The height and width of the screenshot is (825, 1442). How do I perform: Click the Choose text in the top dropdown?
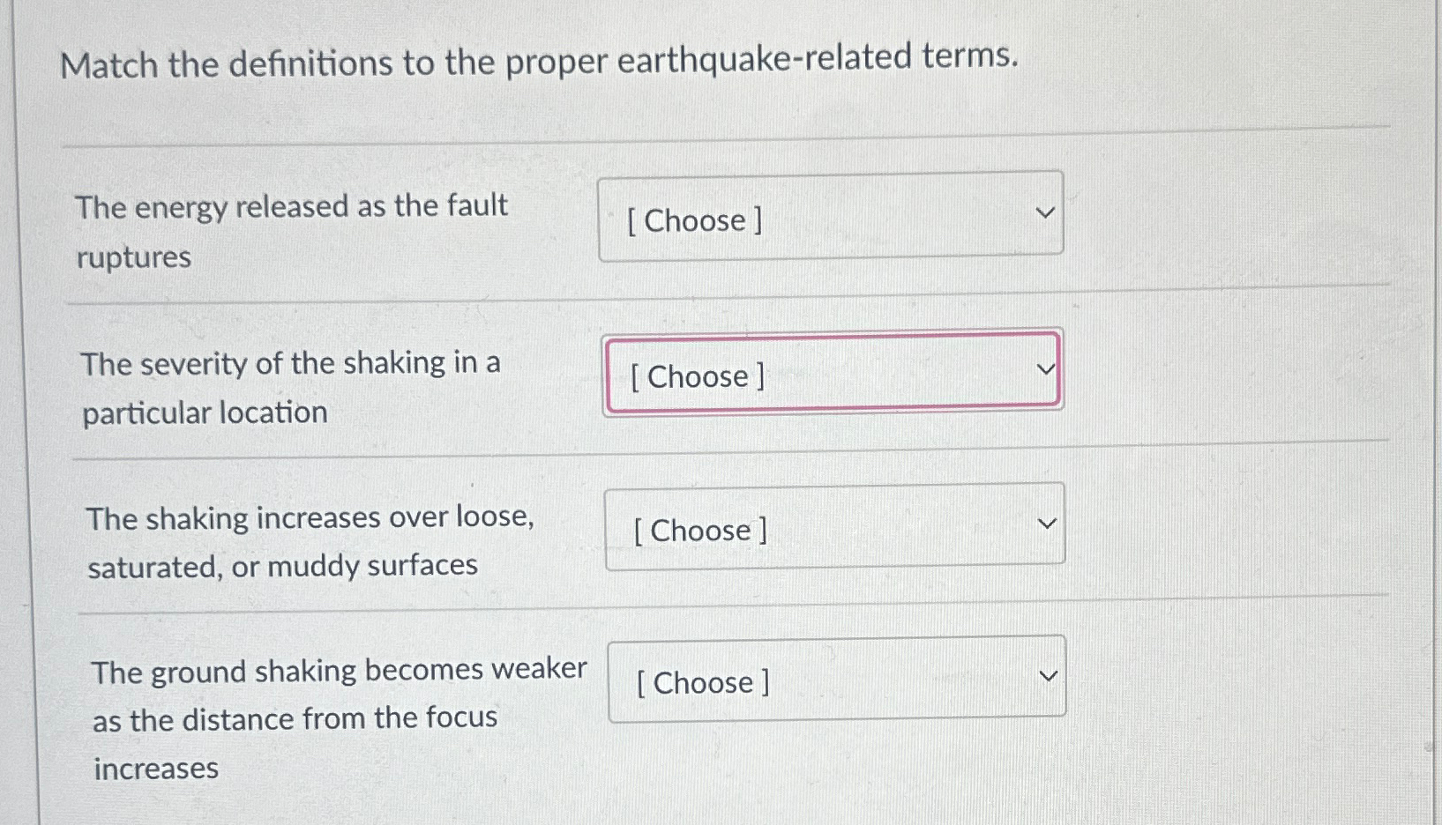click(x=695, y=220)
